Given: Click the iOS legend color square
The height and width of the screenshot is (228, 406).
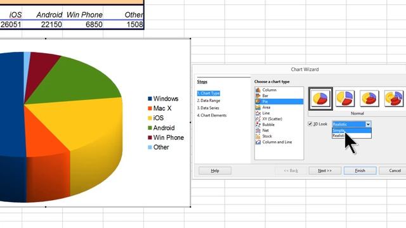Looking at the screenshot, I should [x=150, y=118].
